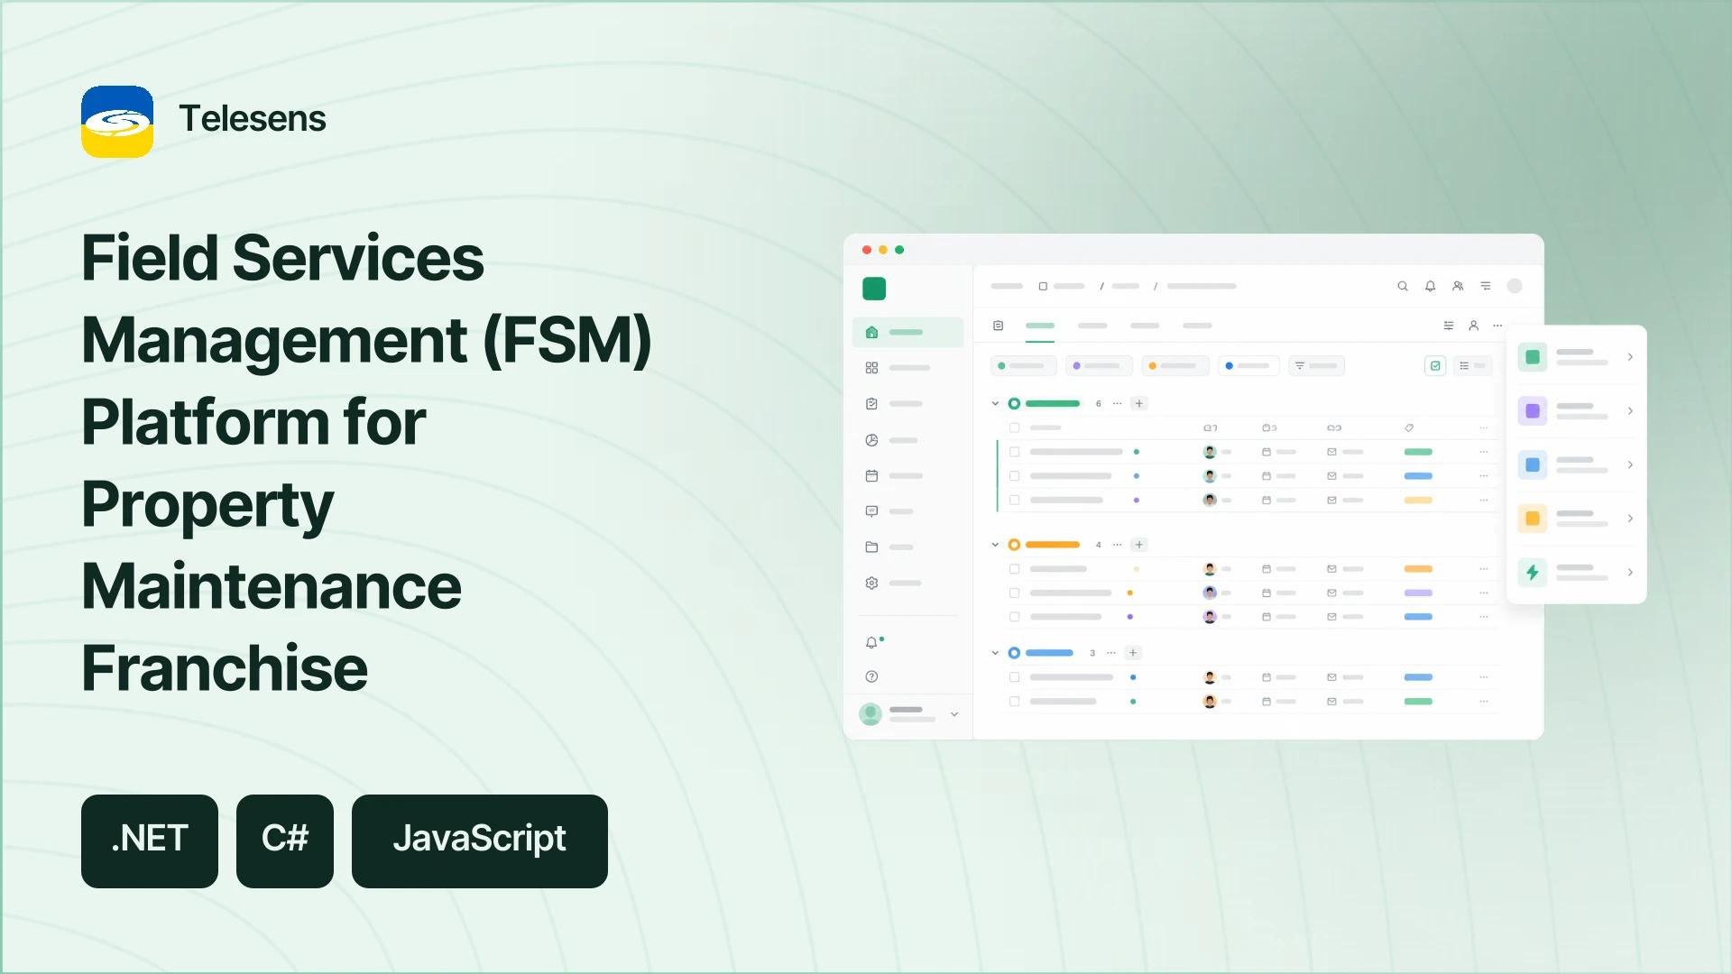The height and width of the screenshot is (974, 1732).
Task: Click the last breadcrumb segment in the top bar
Action: point(1202,286)
